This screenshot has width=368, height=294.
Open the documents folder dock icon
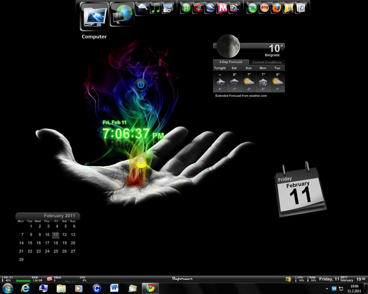point(142,9)
